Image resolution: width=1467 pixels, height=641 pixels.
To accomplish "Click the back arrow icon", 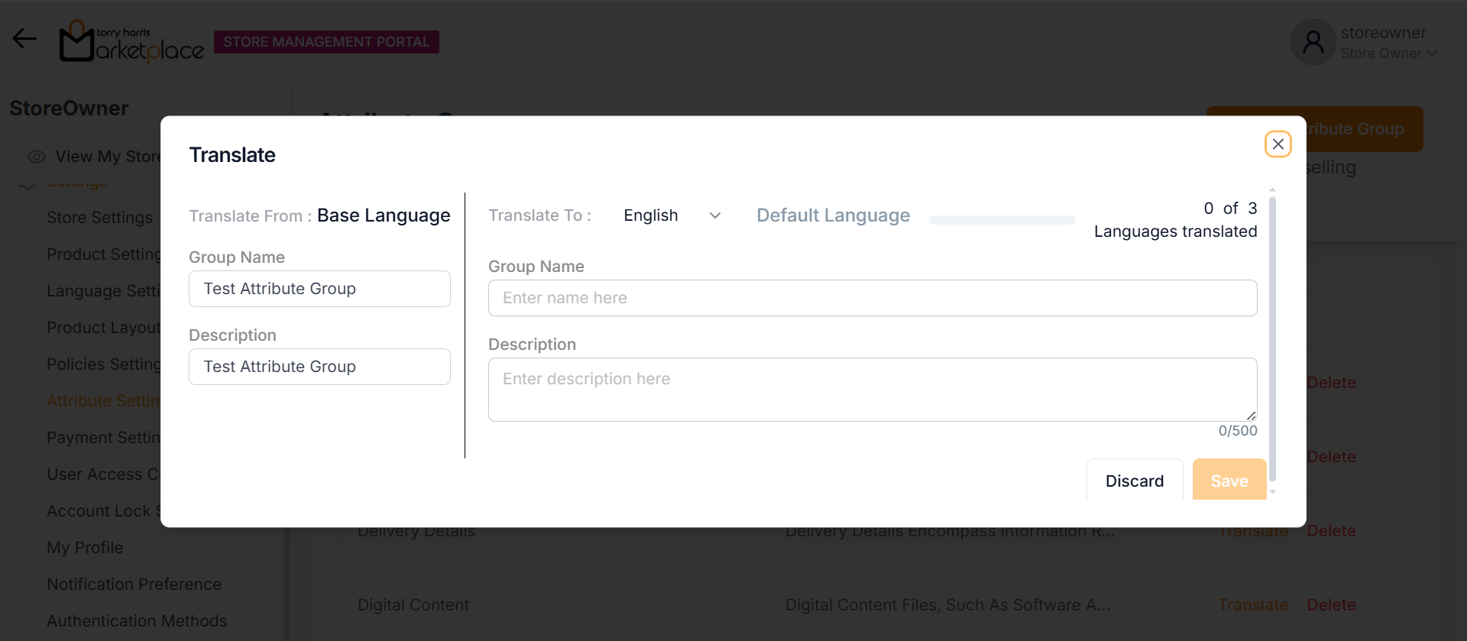I will 24,39.
